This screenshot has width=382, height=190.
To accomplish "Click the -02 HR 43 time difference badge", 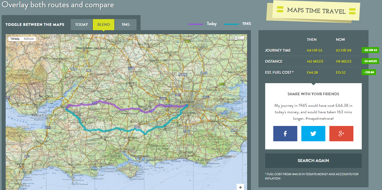I will [x=370, y=50].
